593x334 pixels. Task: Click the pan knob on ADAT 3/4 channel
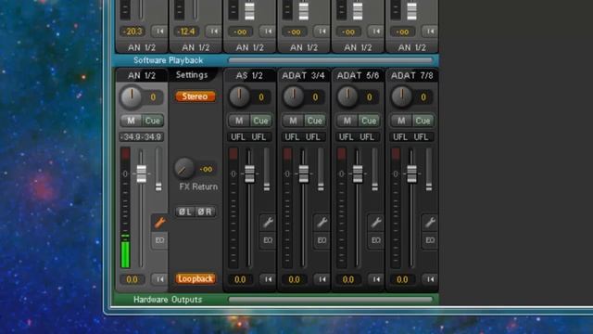[293, 96]
